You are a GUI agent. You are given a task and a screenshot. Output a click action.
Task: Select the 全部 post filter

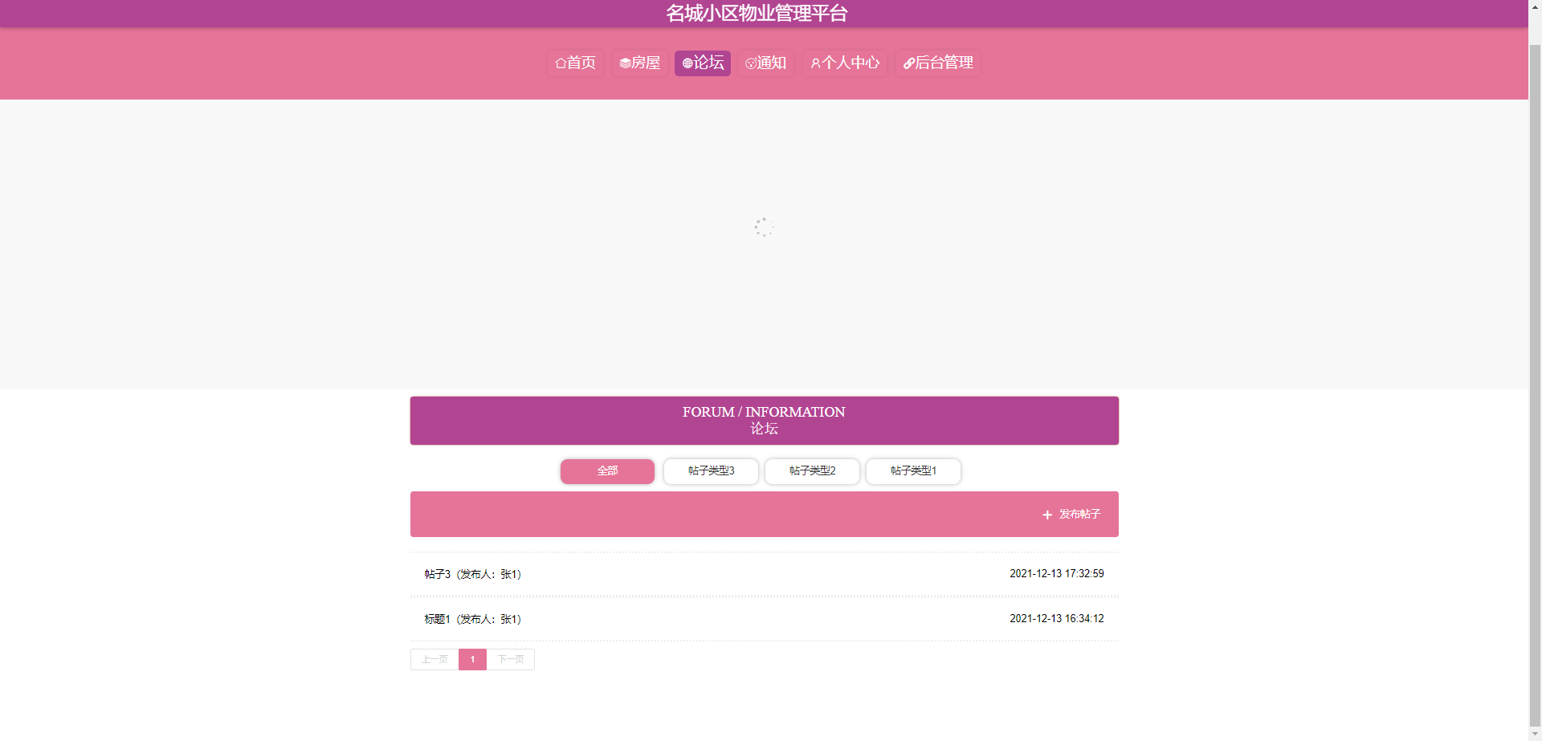tap(607, 471)
